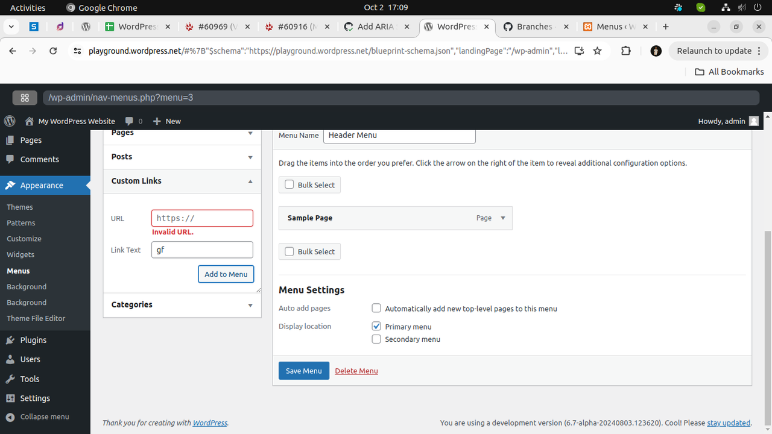The height and width of the screenshot is (434, 772).
Task: Open Theme File Editor submenu
Action: pos(36,318)
